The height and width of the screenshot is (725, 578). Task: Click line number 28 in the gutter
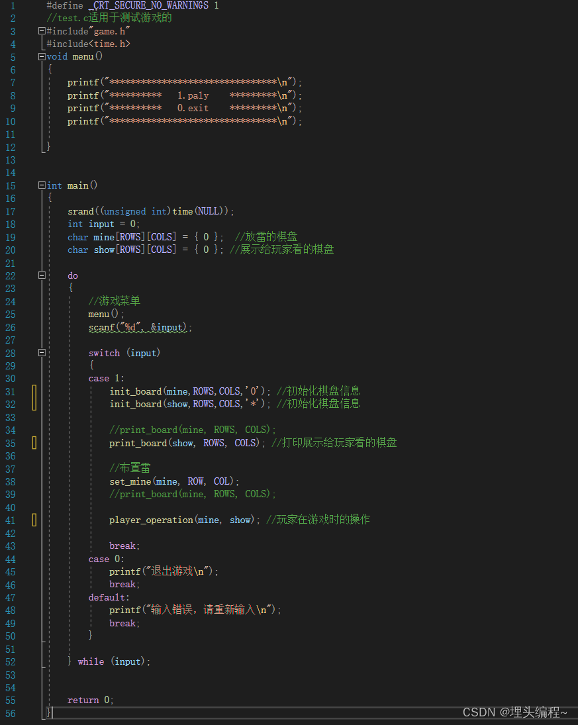10,354
